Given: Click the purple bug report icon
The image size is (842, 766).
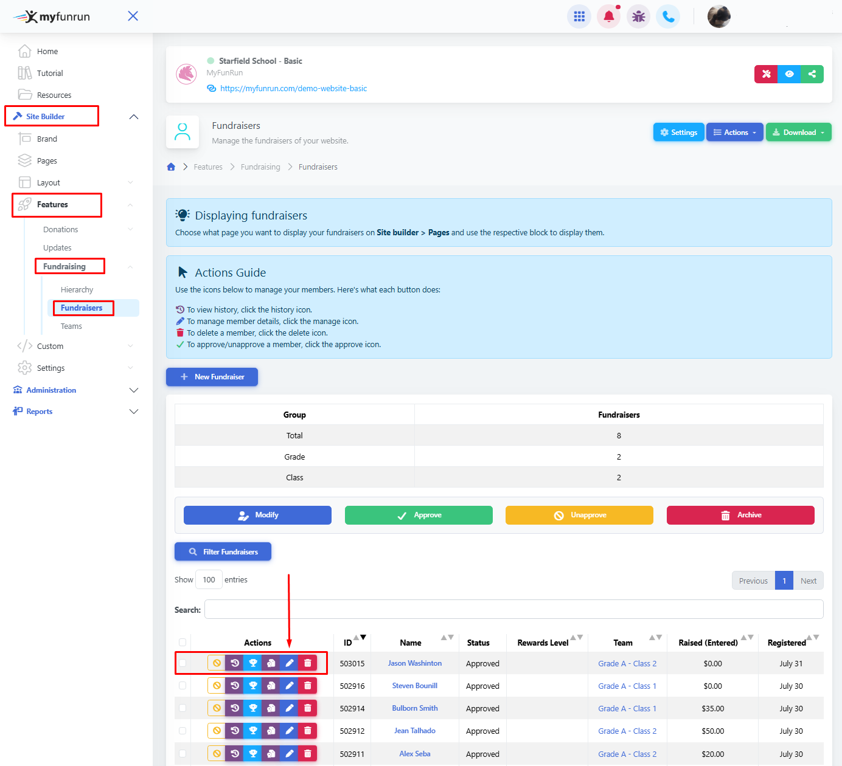Looking at the screenshot, I should click(x=638, y=16).
